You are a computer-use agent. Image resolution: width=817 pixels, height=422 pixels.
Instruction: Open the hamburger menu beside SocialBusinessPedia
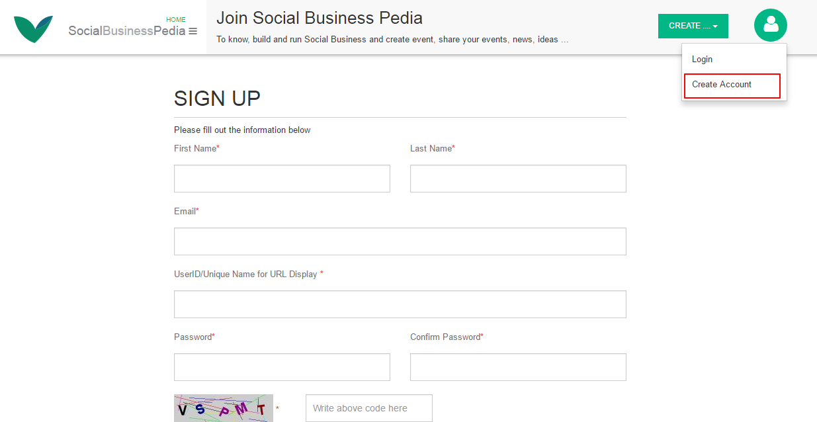(193, 31)
